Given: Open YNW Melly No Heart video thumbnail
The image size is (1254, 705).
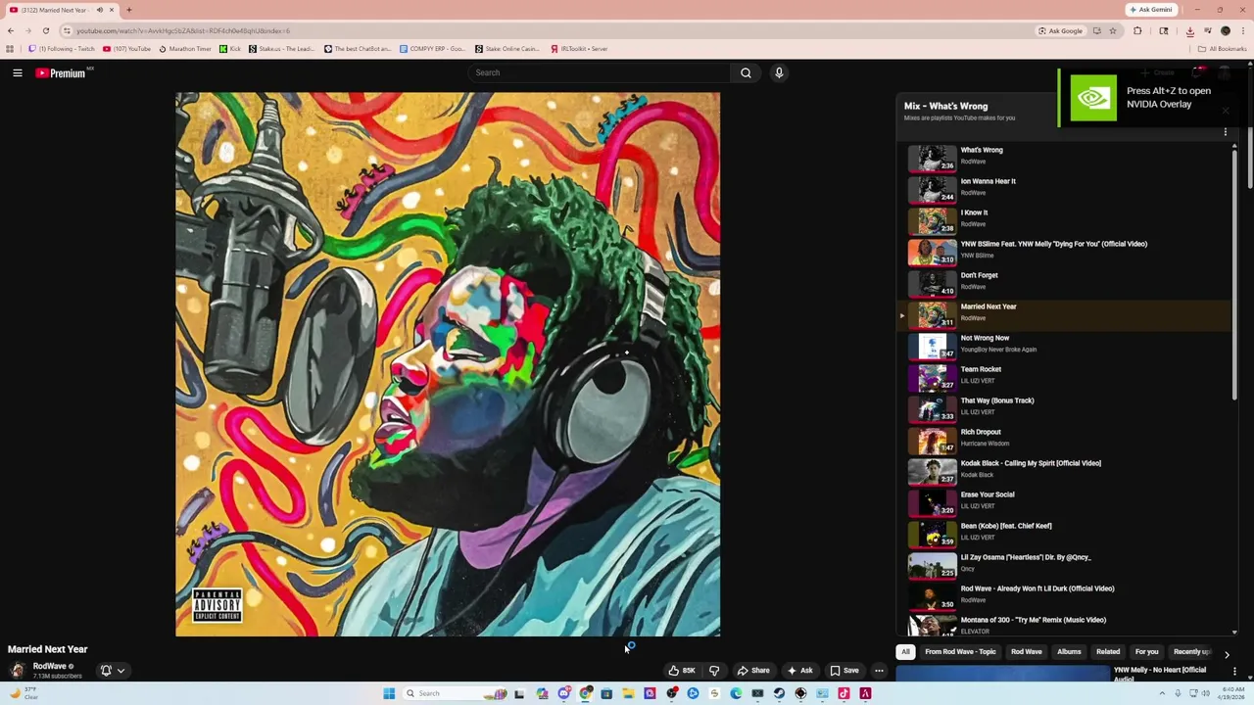Looking at the screenshot, I should coord(1002,674).
